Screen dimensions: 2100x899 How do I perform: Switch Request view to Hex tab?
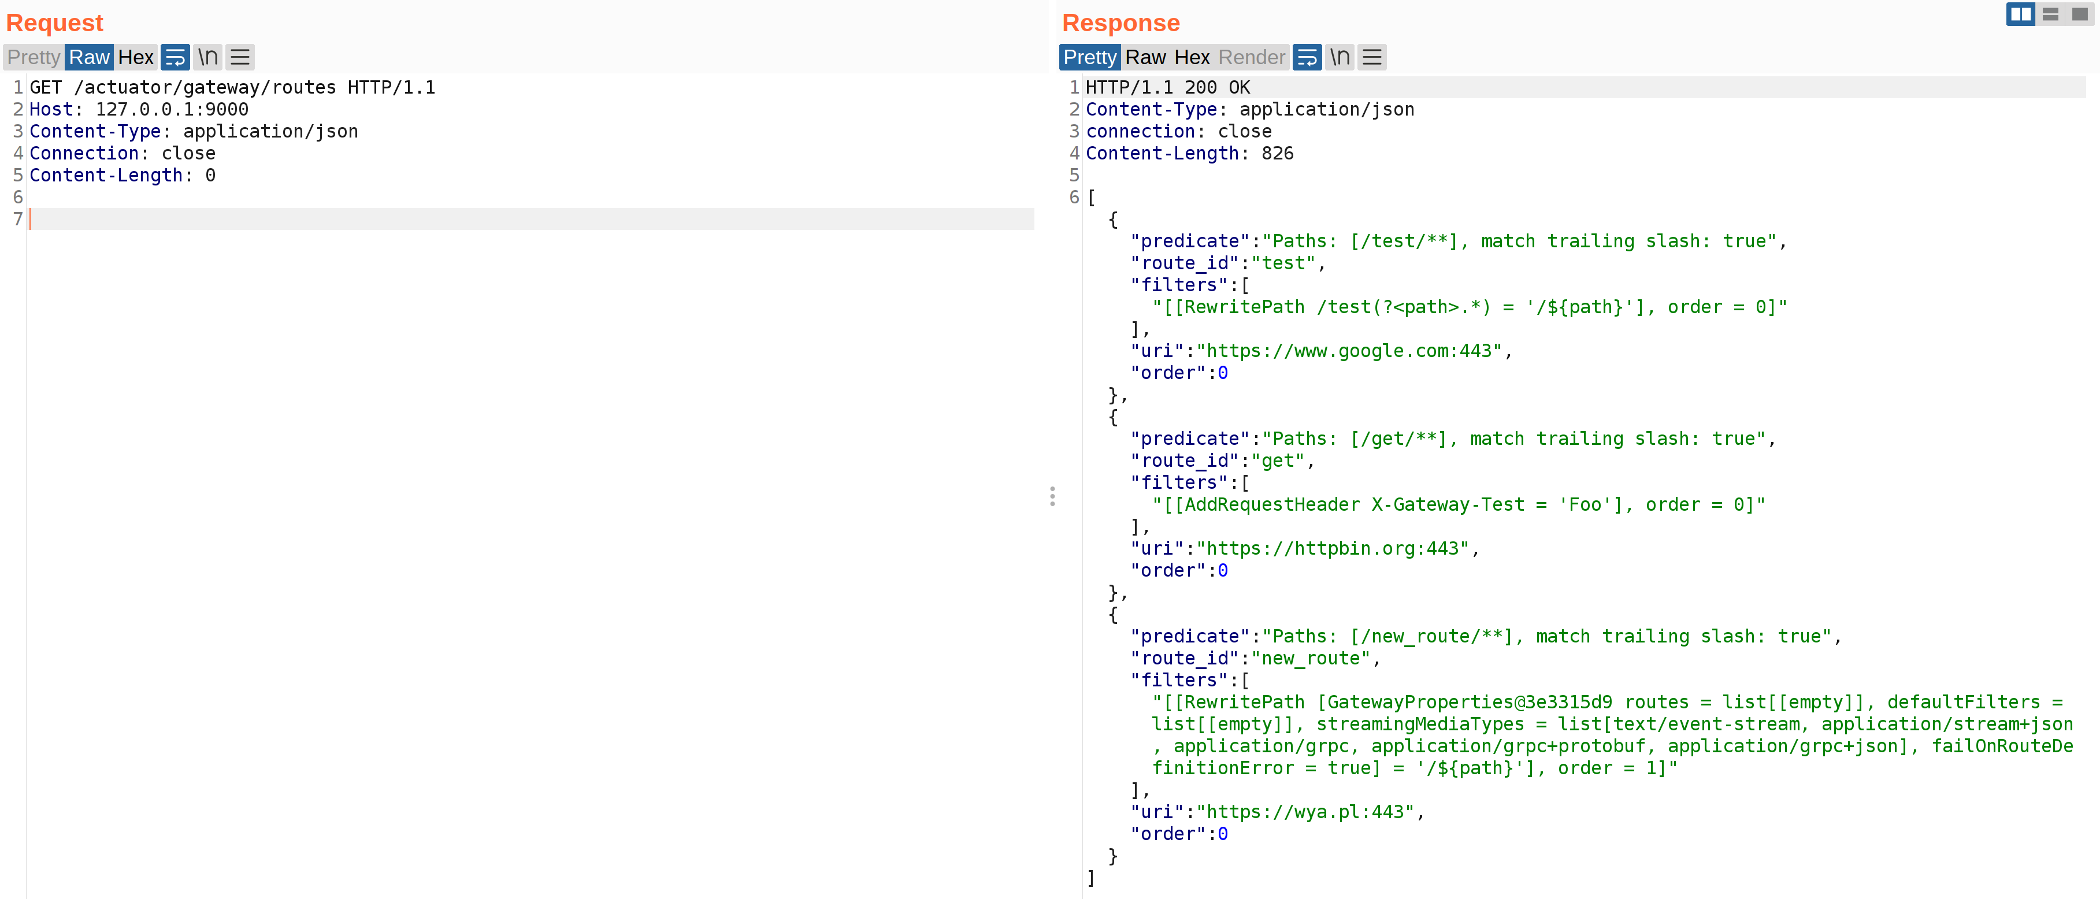135,57
